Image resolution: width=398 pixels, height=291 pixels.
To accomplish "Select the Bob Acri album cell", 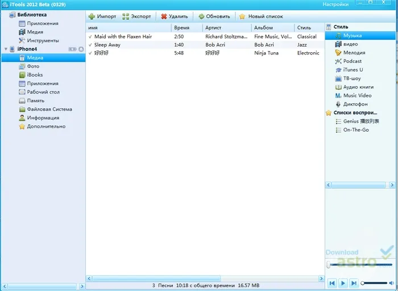I will (264, 45).
